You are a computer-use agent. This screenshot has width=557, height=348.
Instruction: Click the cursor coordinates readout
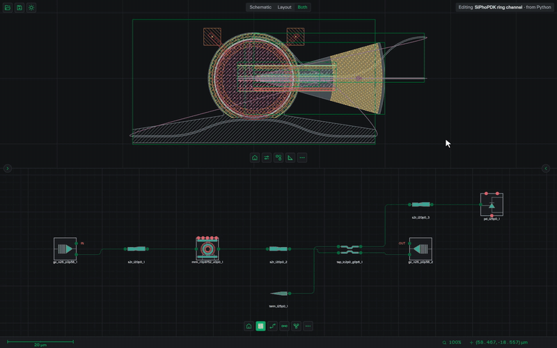pos(499,342)
